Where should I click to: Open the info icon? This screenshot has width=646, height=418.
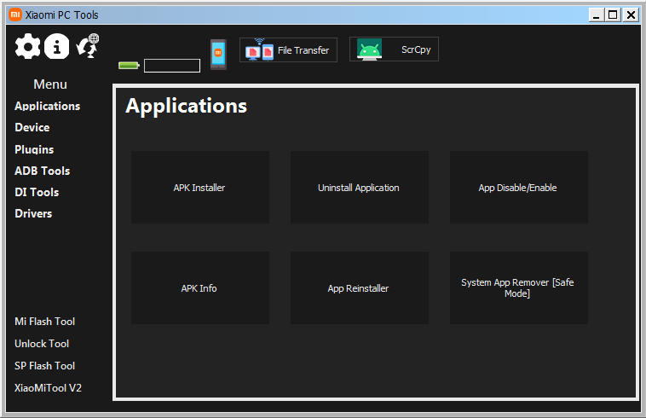pyautogui.click(x=56, y=46)
